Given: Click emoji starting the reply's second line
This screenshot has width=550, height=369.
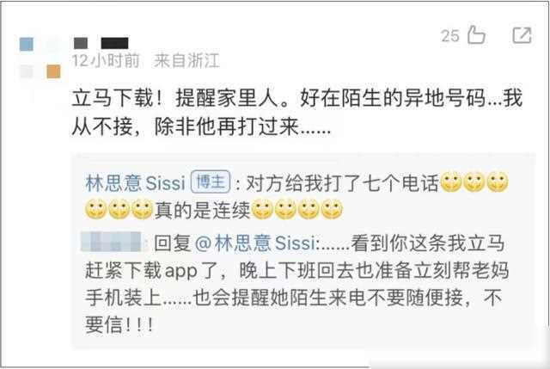Looking at the screenshot, I should tap(95, 209).
